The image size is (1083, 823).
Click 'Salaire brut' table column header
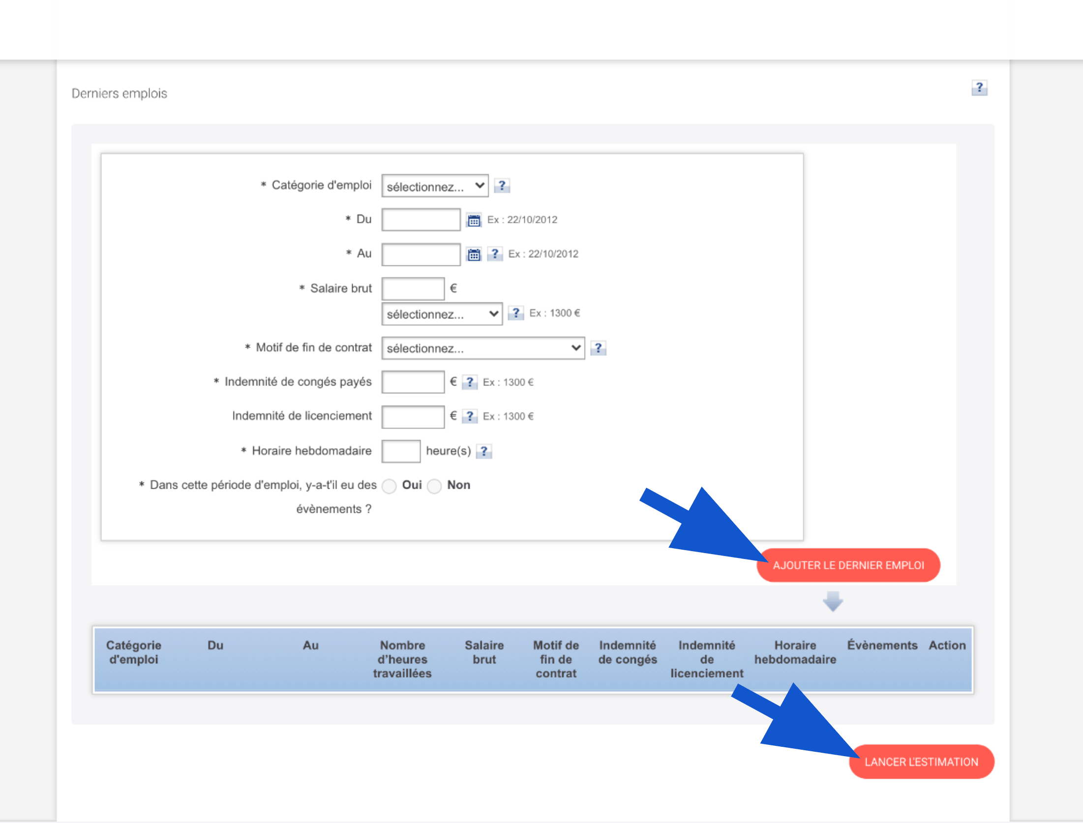pyautogui.click(x=484, y=652)
